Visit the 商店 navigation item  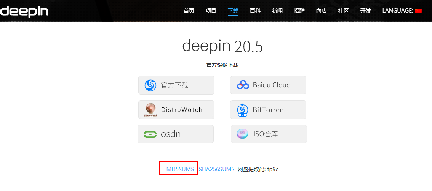(x=321, y=11)
